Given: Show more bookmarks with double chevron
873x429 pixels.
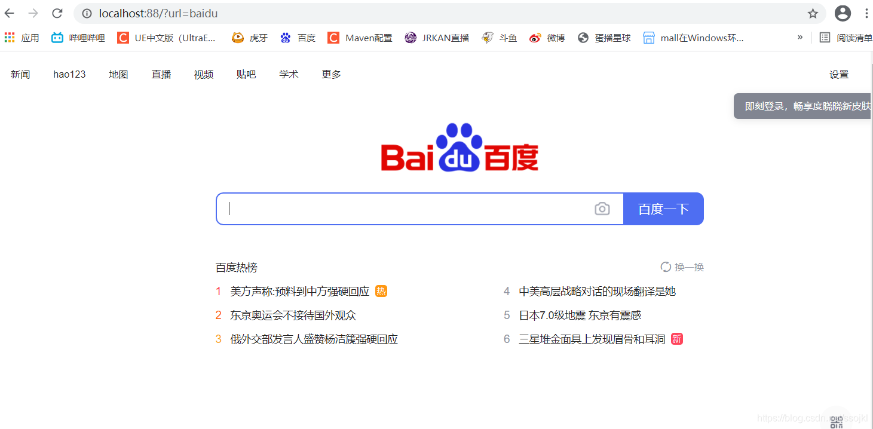Looking at the screenshot, I should [x=800, y=37].
